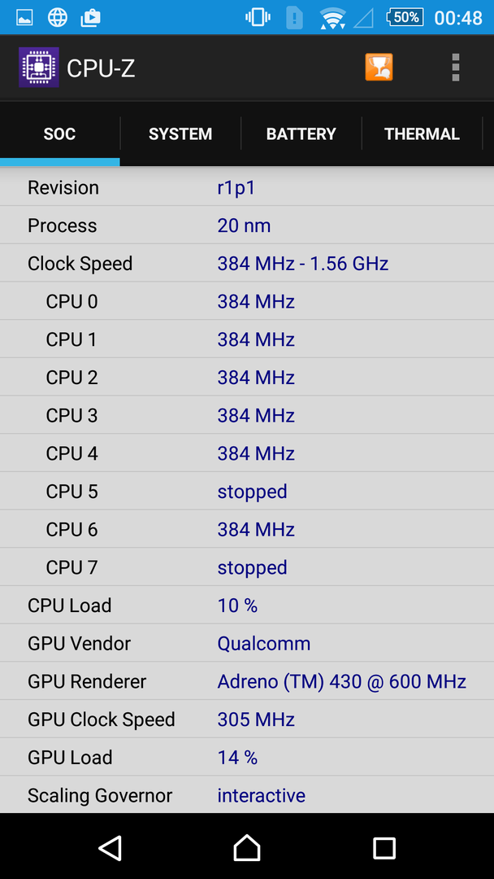Image resolution: width=494 pixels, height=879 pixels.
Task: Tap the vibrate mode status icon
Action: (258, 17)
